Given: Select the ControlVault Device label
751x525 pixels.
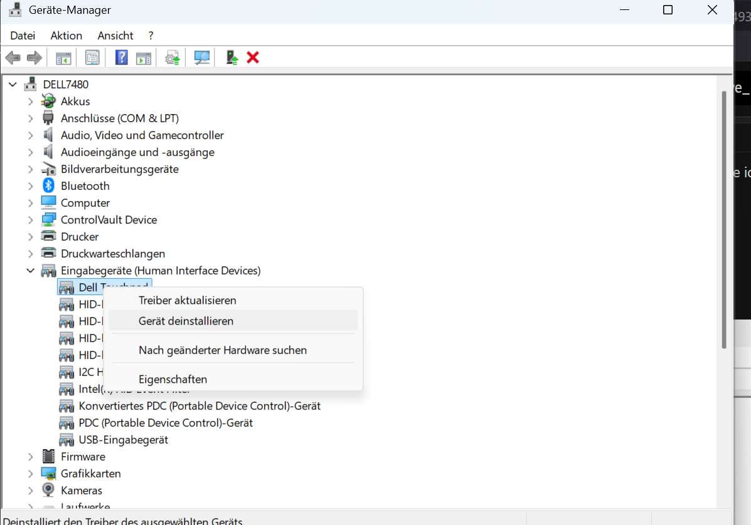Looking at the screenshot, I should pyautogui.click(x=109, y=220).
